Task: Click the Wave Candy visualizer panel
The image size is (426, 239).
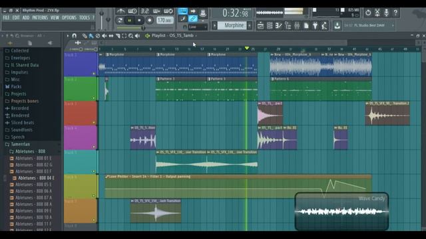Action: click(x=341, y=211)
